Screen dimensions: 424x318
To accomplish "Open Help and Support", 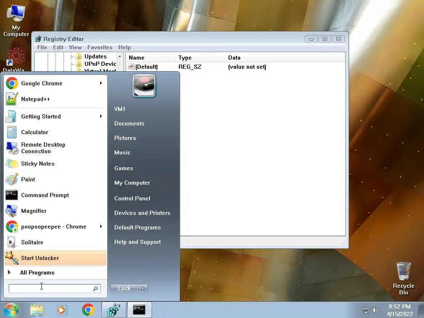I will [x=137, y=242].
